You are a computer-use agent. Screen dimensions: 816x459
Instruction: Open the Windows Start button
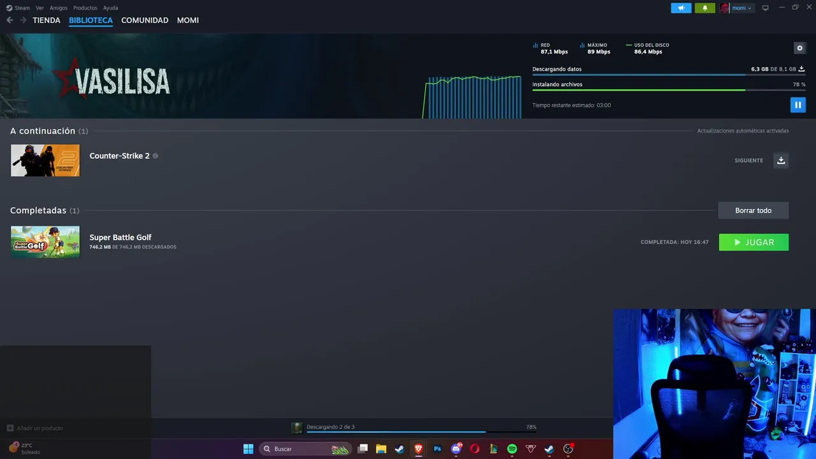tap(248, 449)
